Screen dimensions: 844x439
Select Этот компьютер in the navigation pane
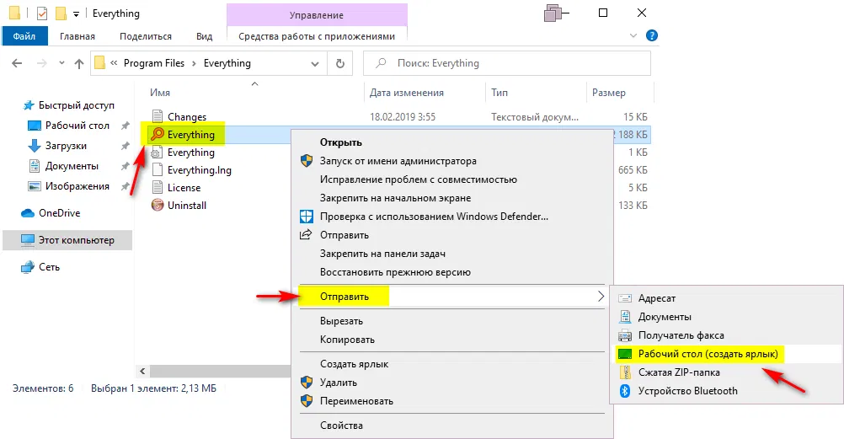pos(67,240)
